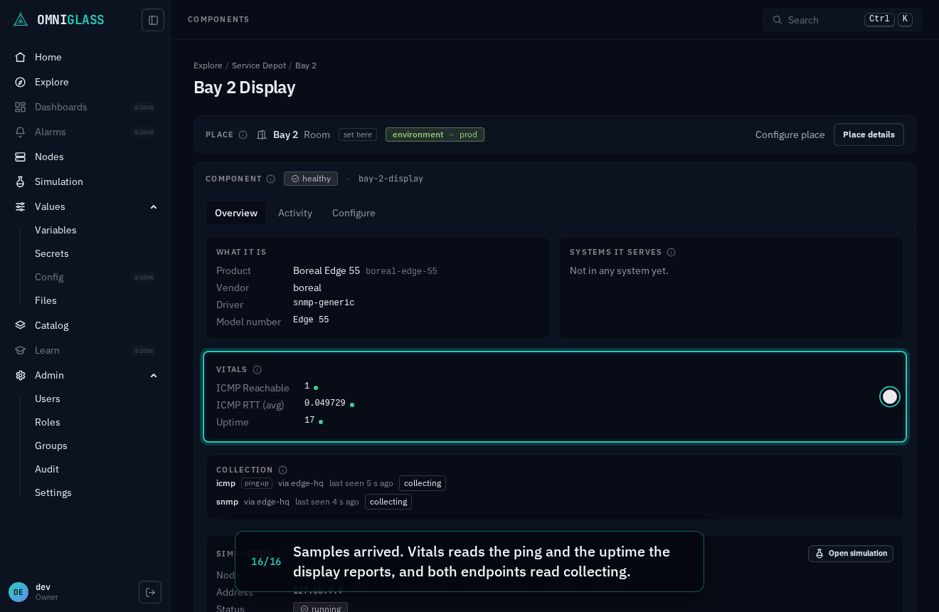Image resolution: width=939 pixels, height=612 pixels.
Task: Click the sign out icon button
Action: click(150, 592)
